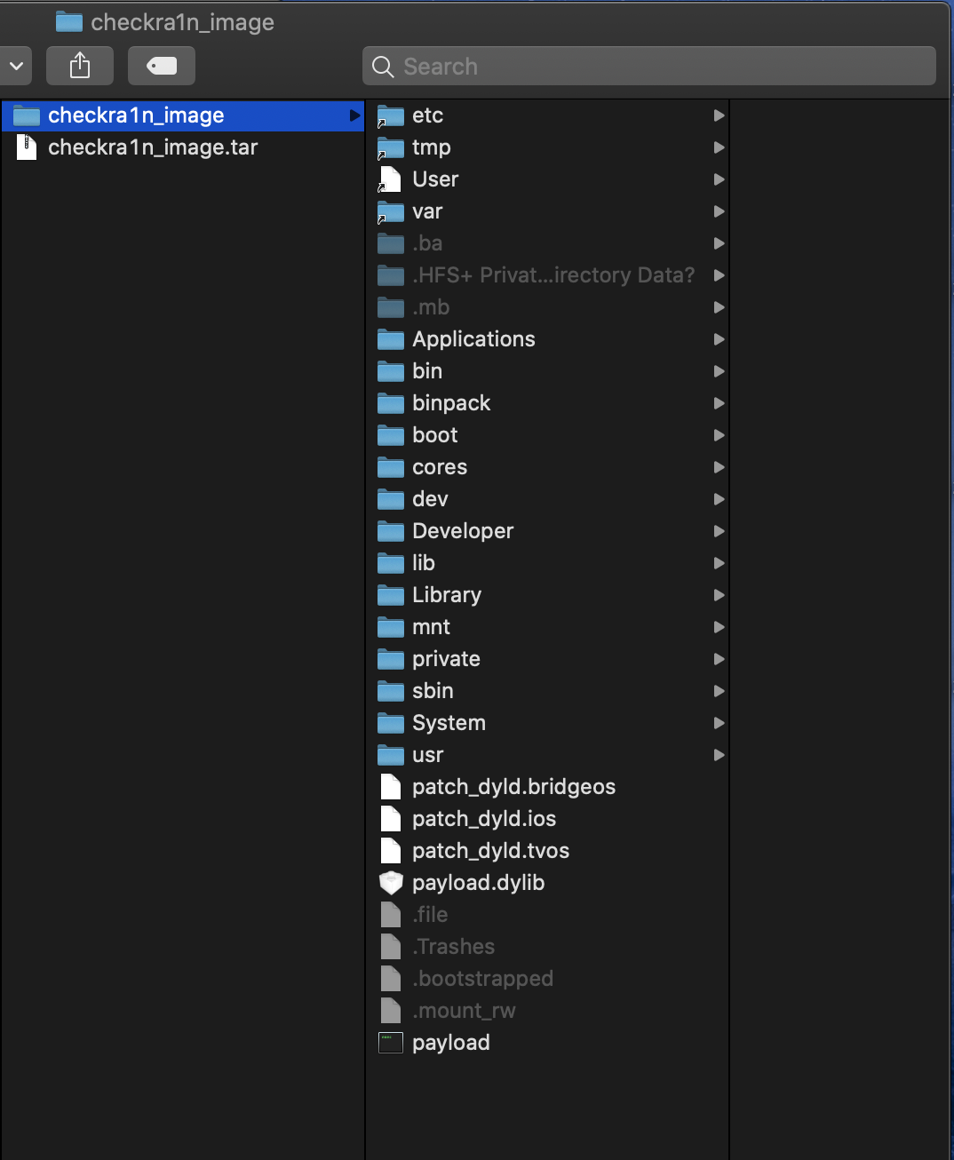
Task: Click the Edit Tags toolbar button
Action: tap(162, 66)
